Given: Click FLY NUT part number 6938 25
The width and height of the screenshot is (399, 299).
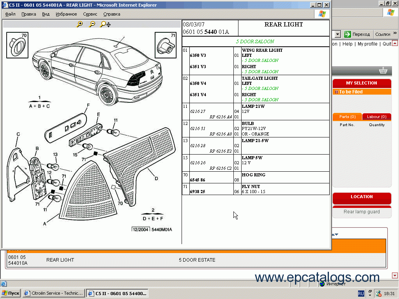Looking at the screenshot, I should click(x=198, y=192).
